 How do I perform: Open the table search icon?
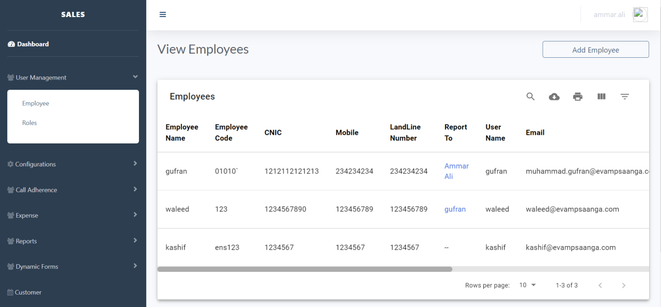click(x=530, y=96)
